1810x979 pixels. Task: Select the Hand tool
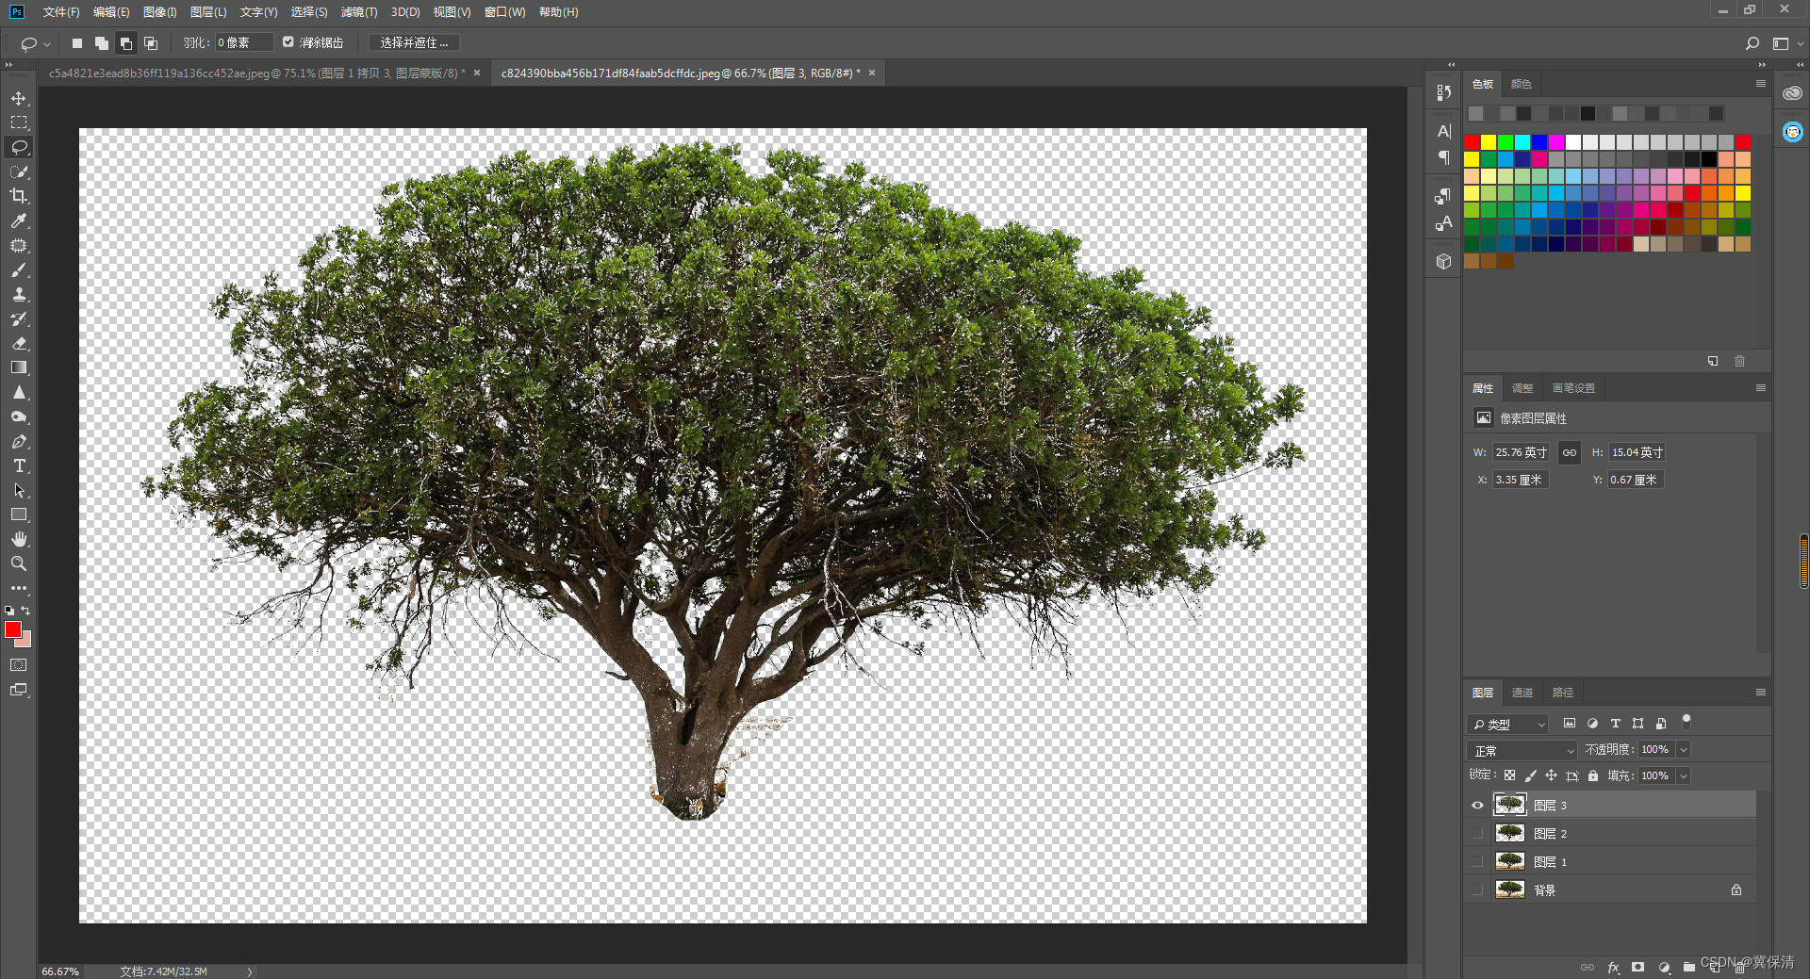pyautogui.click(x=19, y=539)
